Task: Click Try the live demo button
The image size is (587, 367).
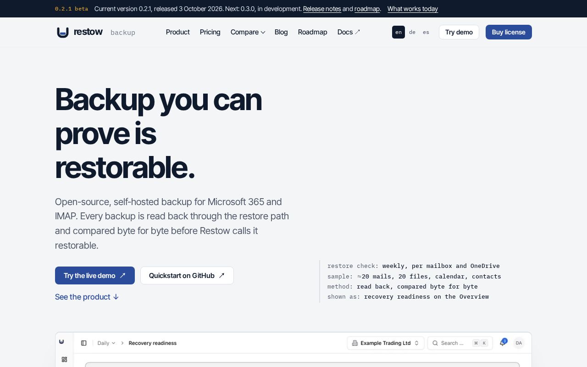Action: pos(95,276)
